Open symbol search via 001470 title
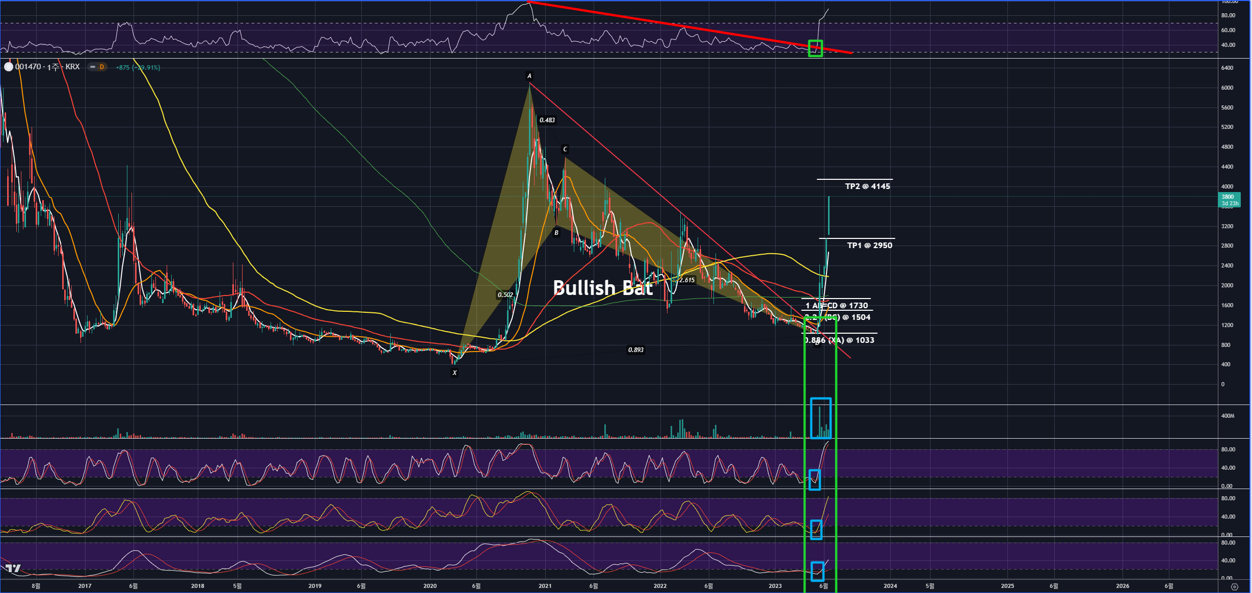This screenshot has height=593, width=1252. 28,67
